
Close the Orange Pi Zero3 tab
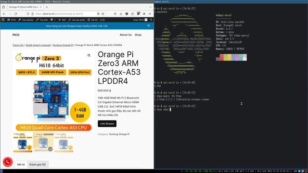[40, 7]
